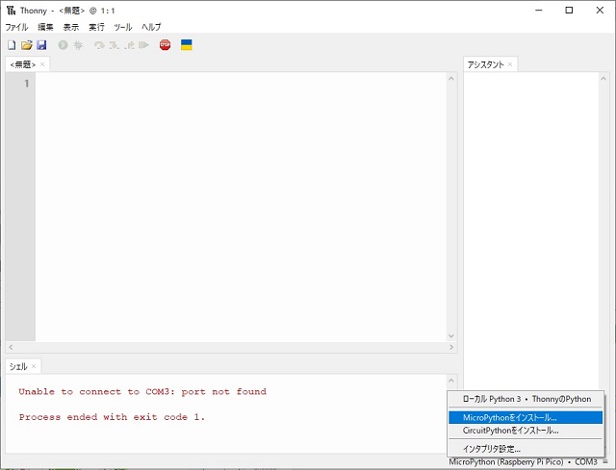Click the Thonny application icon in title bar
The image size is (616, 470).
click(11, 11)
